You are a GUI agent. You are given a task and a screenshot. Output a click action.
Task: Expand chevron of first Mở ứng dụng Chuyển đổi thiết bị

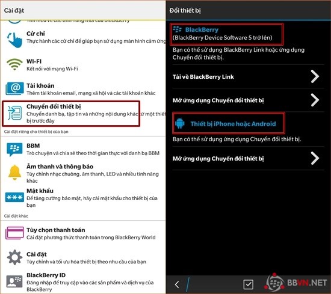click(x=315, y=100)
